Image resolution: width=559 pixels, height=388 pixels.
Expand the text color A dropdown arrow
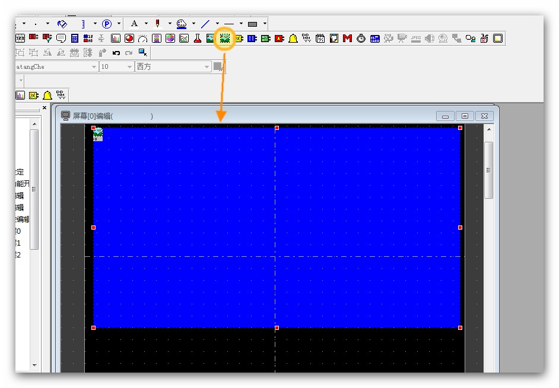tap(145, 24)
